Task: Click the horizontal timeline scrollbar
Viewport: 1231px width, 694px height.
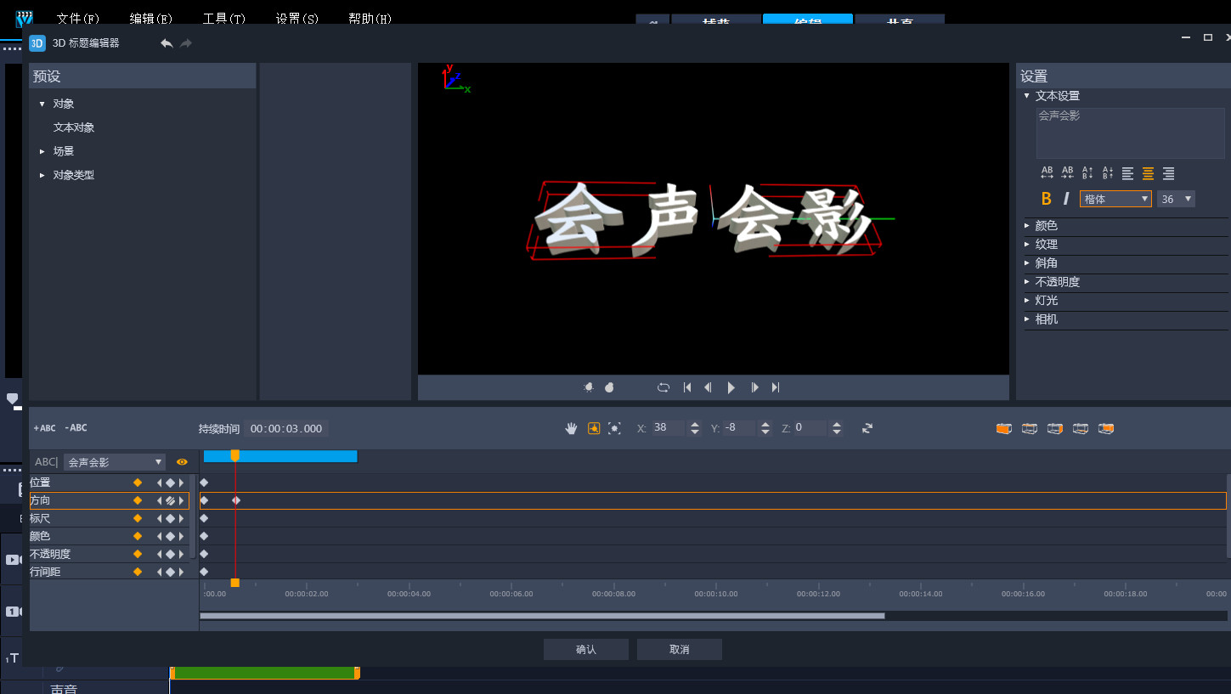Action: click(x=542, y=616)
